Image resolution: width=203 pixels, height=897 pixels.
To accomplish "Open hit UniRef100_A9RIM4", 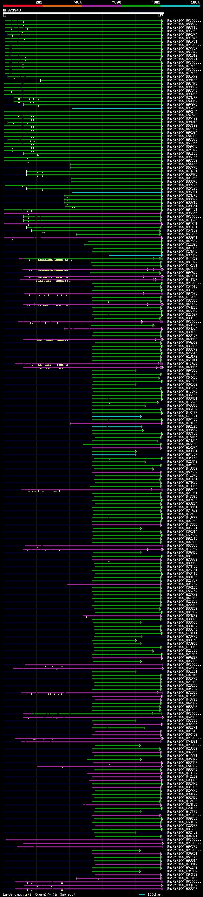I will click(x=182, y=111).
